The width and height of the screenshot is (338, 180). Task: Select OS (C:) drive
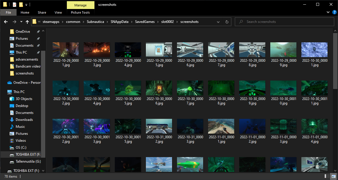[x=21, y=148]
